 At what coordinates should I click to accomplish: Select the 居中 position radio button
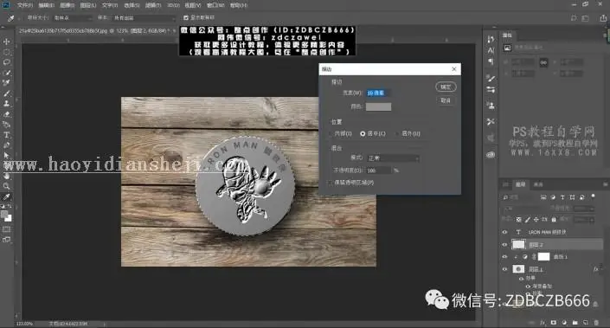[363, 133]
